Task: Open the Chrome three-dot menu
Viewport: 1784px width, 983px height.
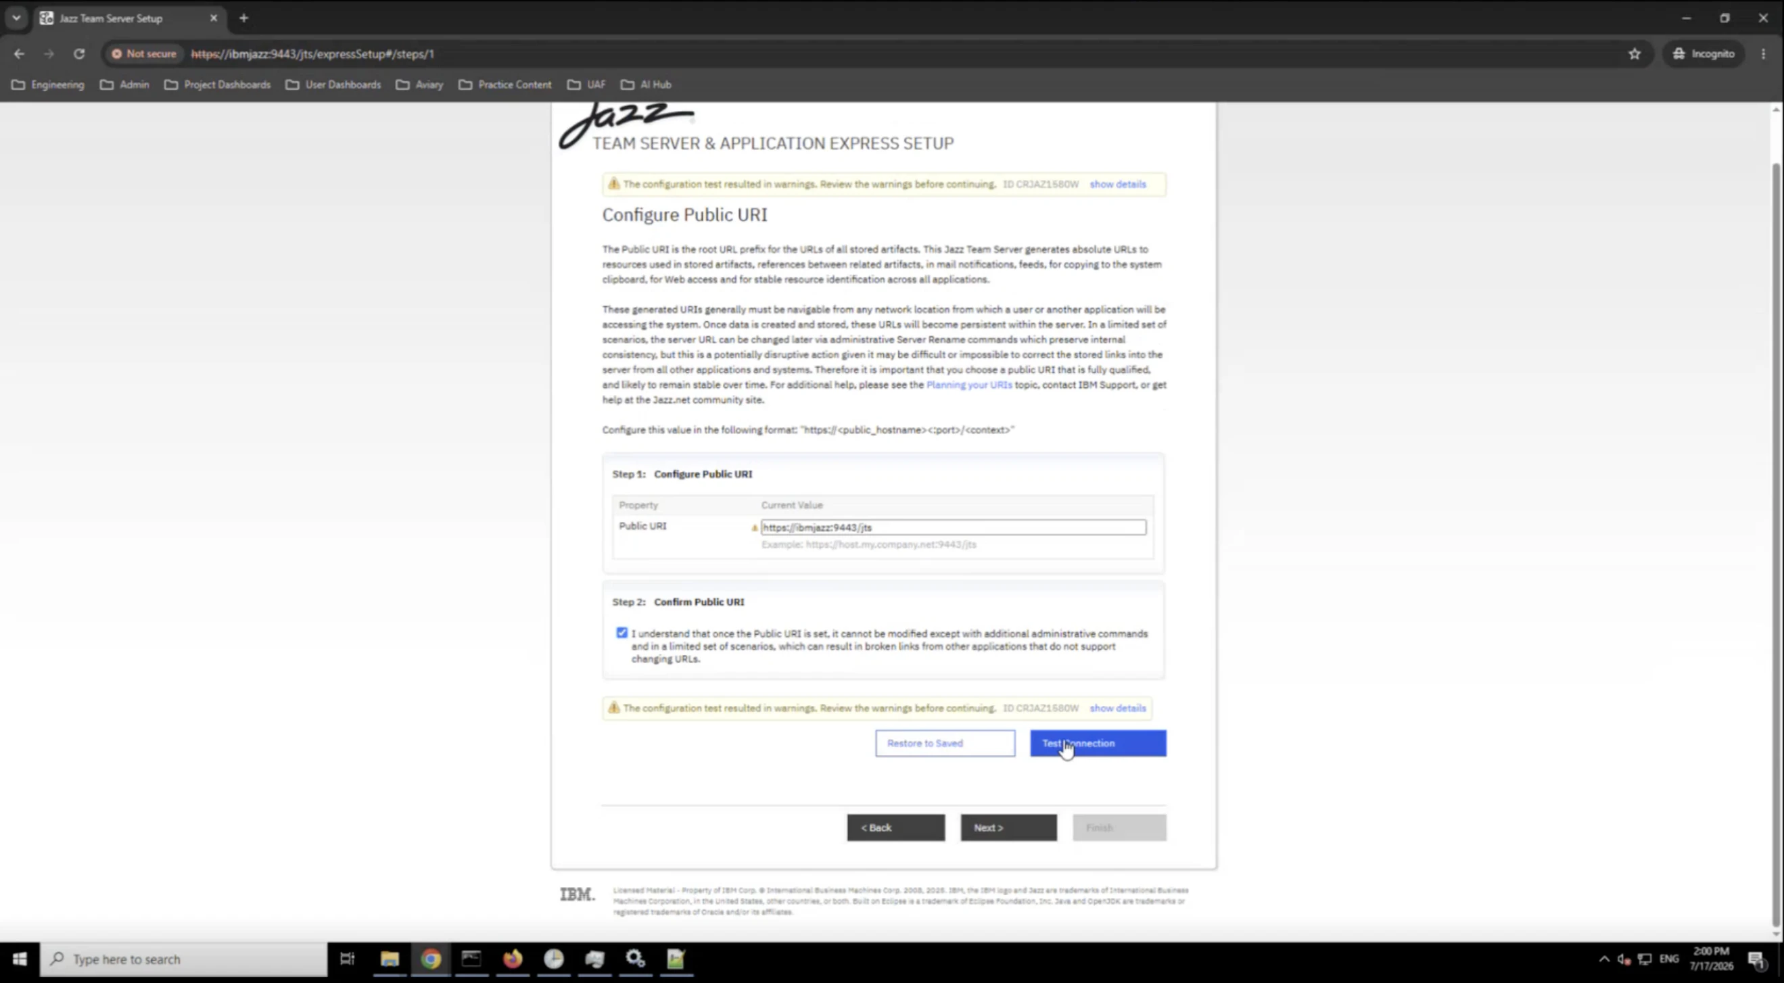Action: [1763, 54]
